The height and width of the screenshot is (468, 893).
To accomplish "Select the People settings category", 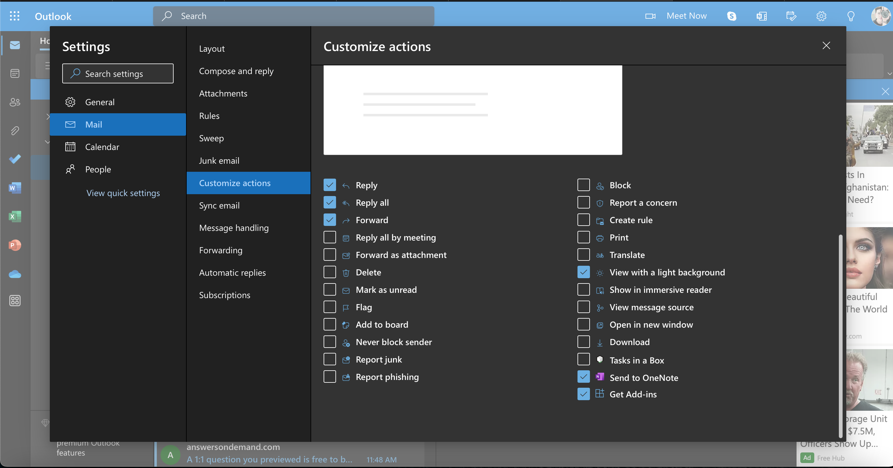I will coord(118,169).
